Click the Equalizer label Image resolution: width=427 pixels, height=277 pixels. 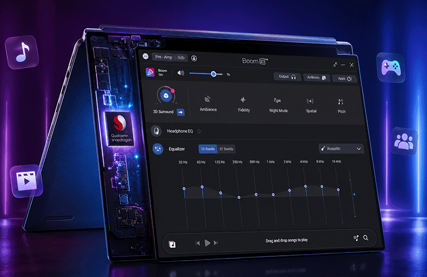click(177, 149)
